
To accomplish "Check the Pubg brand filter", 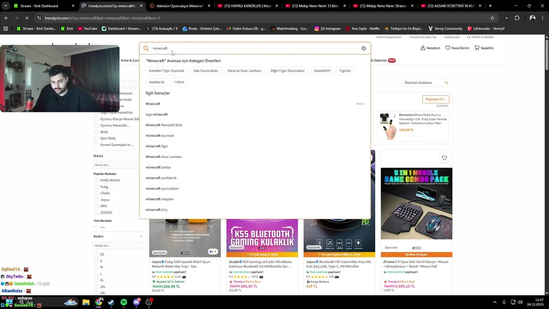I will tap(96, 187).
